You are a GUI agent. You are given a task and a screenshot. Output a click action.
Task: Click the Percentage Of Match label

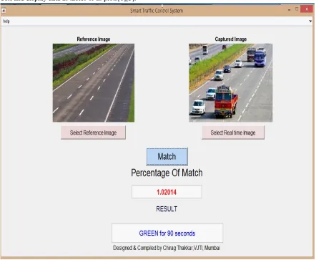[x=167, y=173]
